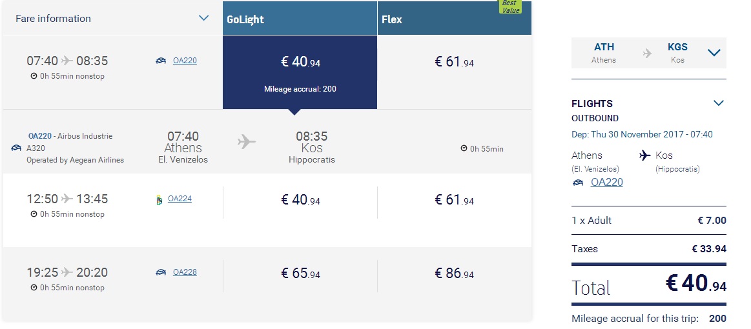Click the airplane icon between Athens and Kos
Image resolution: width=751 pixels, height=329 pixels.
pyautogui.click(x=247, y=141)
